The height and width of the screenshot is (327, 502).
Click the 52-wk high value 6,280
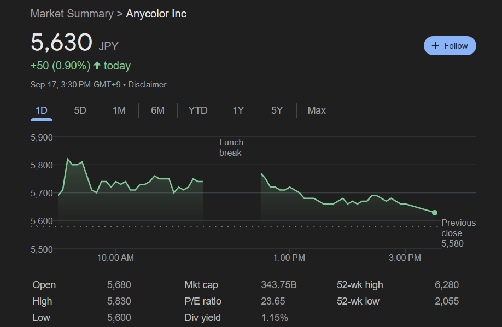click(447, 285)
